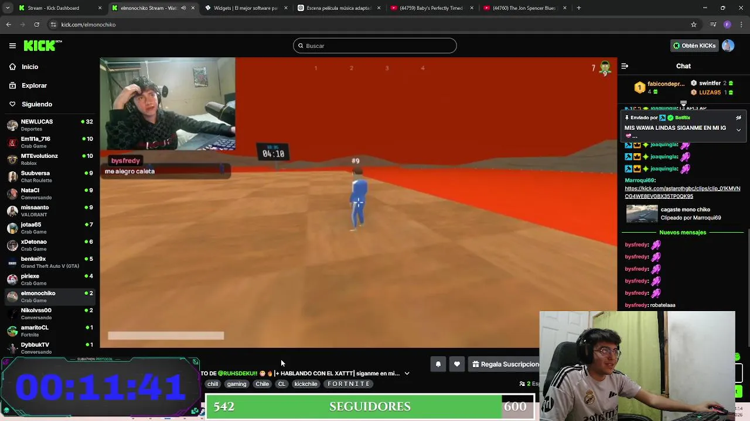Collapse the chat panel arrow icon
Image resolution: width=750 pixels, height=421 pixels.
tap(625, 66)
